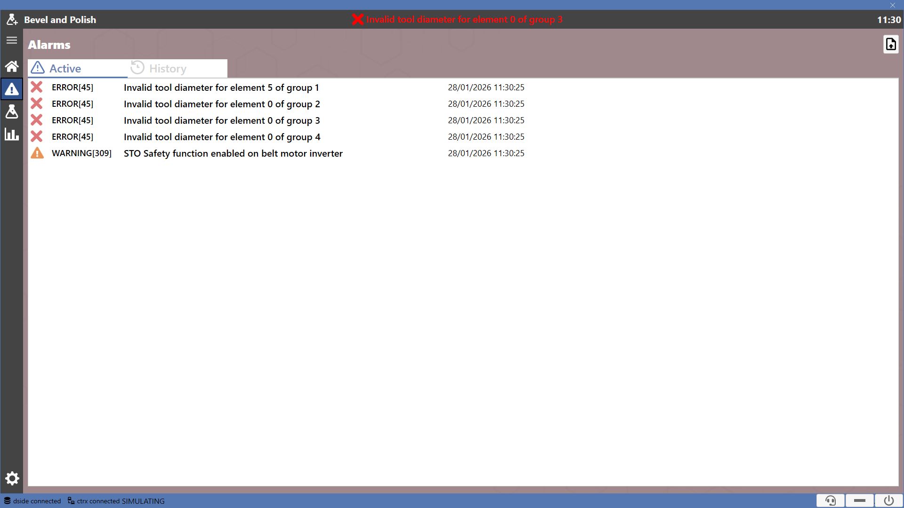
Task: Open the flask recipe icon in sidebar
Action: coord(12,111)
